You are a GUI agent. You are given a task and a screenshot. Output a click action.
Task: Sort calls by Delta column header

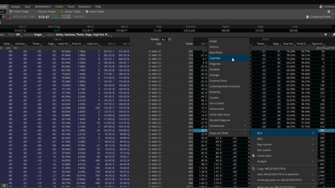7,44
